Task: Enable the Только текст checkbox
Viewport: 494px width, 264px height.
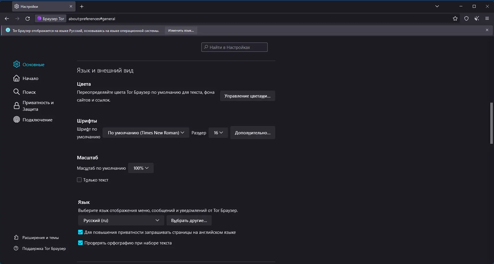Action: tap(79, 180)
